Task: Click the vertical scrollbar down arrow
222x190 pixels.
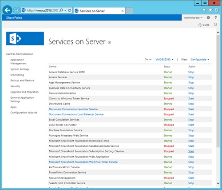Action: click(218, 183)
